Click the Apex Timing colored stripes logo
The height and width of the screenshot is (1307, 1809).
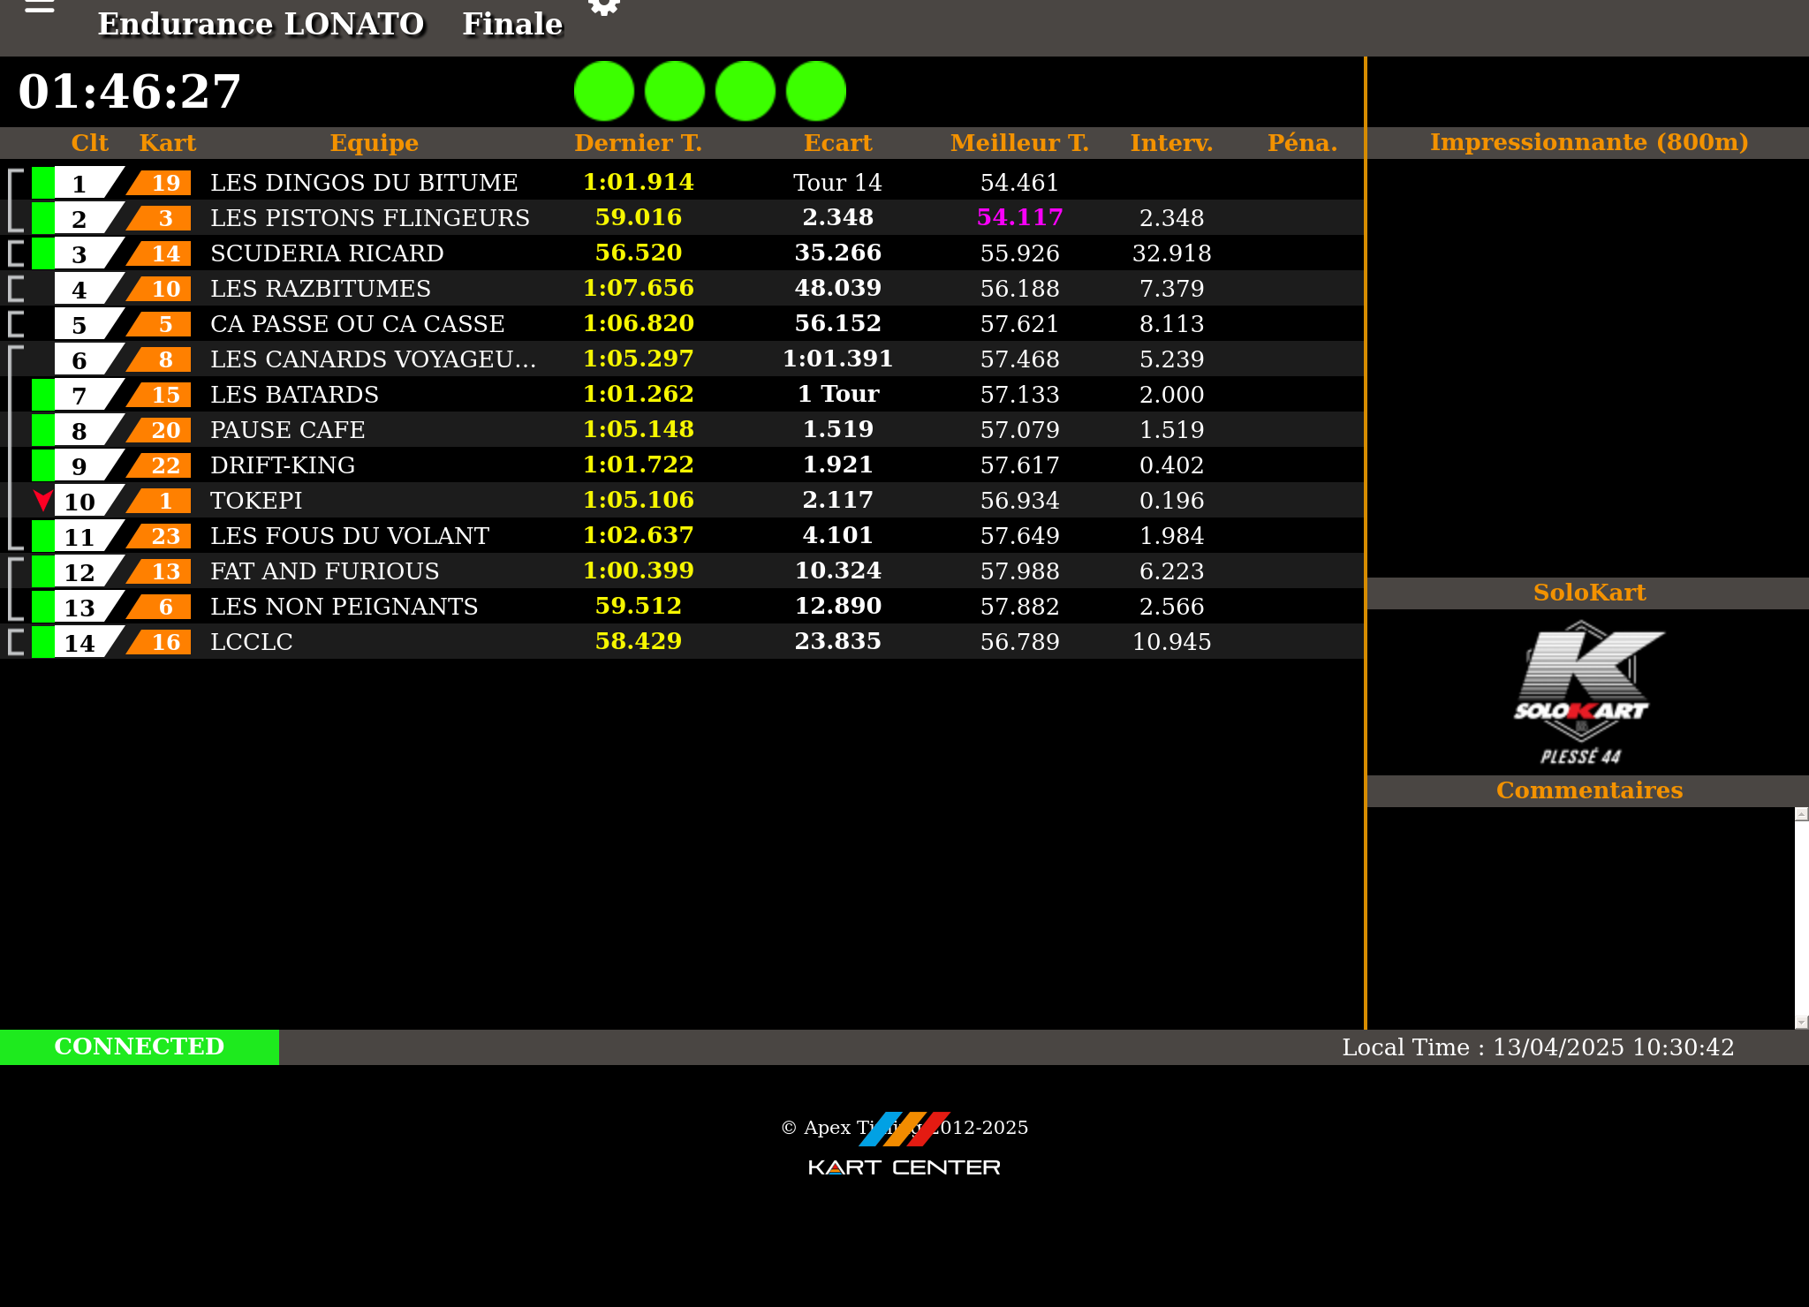point(904,1129)
